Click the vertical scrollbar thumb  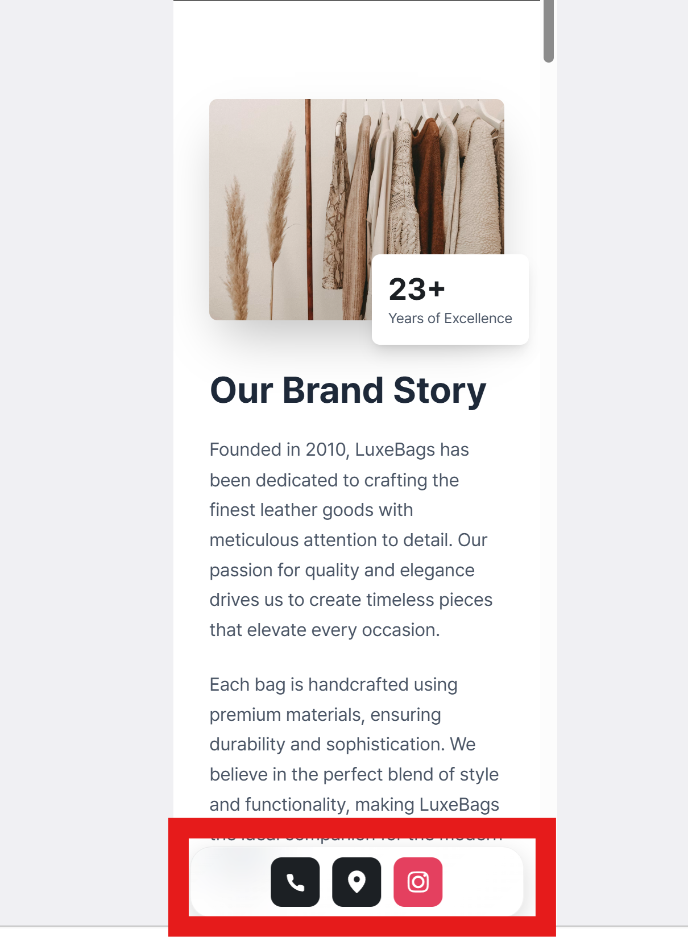[548, 31]
